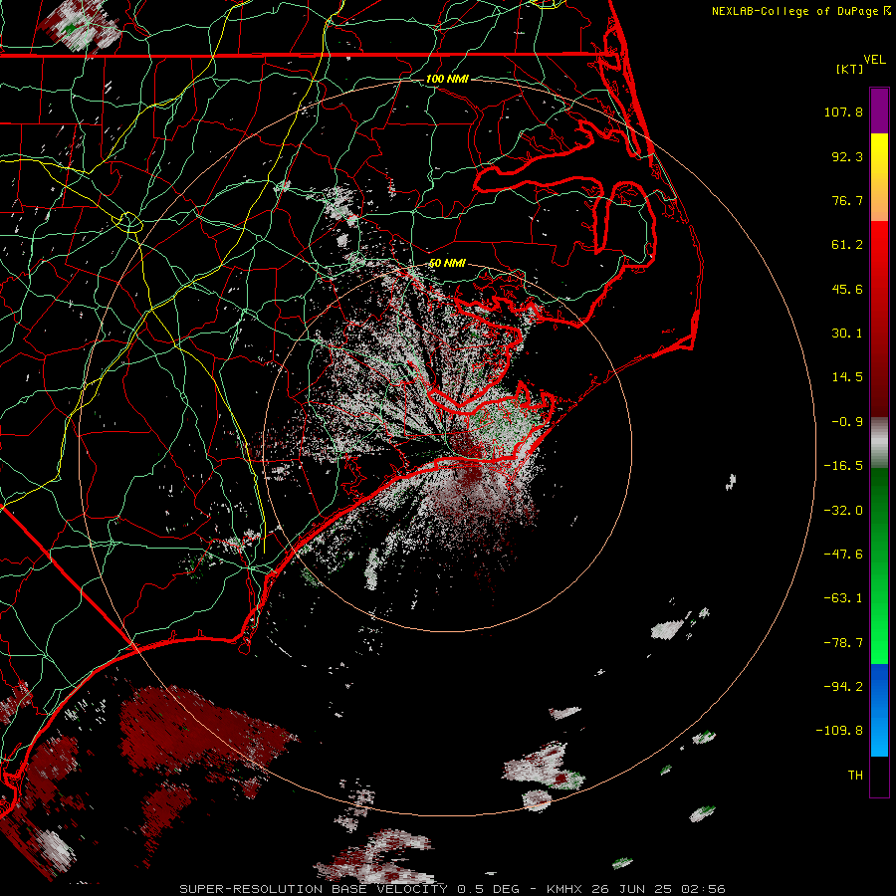
Task: Click the -78.7 legend value
Action: 843,643
